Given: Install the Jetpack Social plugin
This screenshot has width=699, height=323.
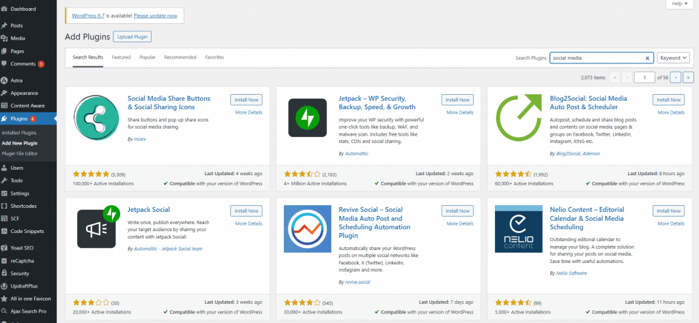Looking at the screenshot, I should tap(246, 211).
